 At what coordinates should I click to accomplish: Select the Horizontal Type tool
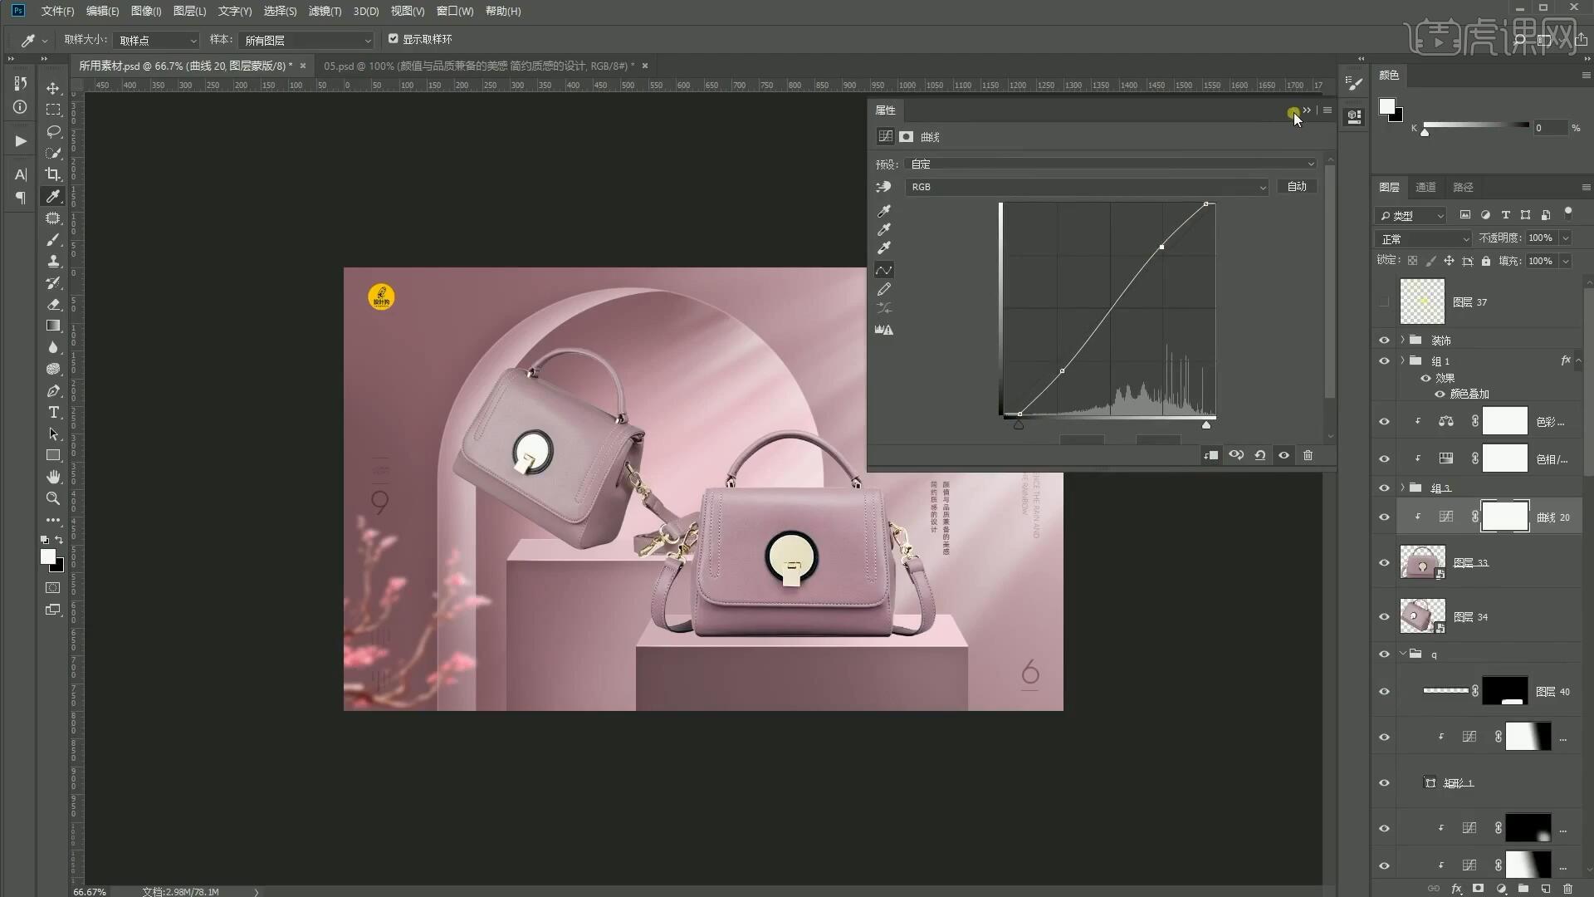(x=53, y=413)
